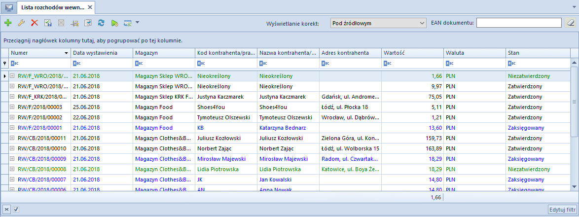Click the Tymoteusz Olszewski code cell

[225, 117]
